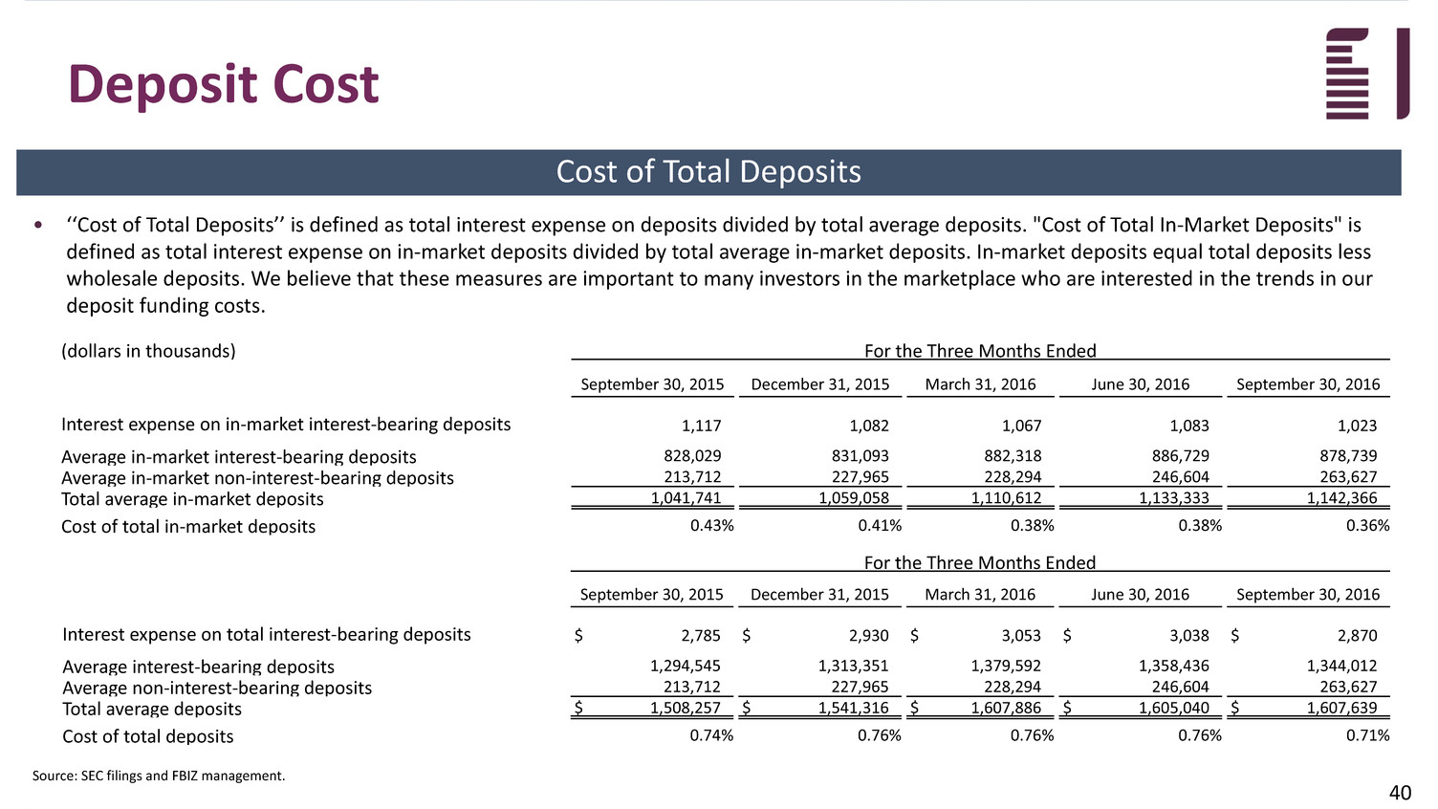Click the '(dollars in thousands)' note
The image size is (1438, 809).
[x=148, y=351]
